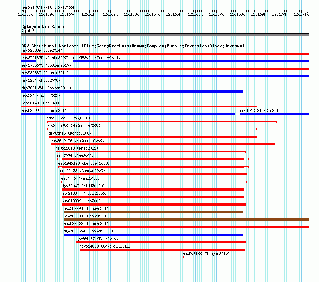
Task: Click the nsv582995 (Cooper2011) blue bar
Action: click(128, 114)
